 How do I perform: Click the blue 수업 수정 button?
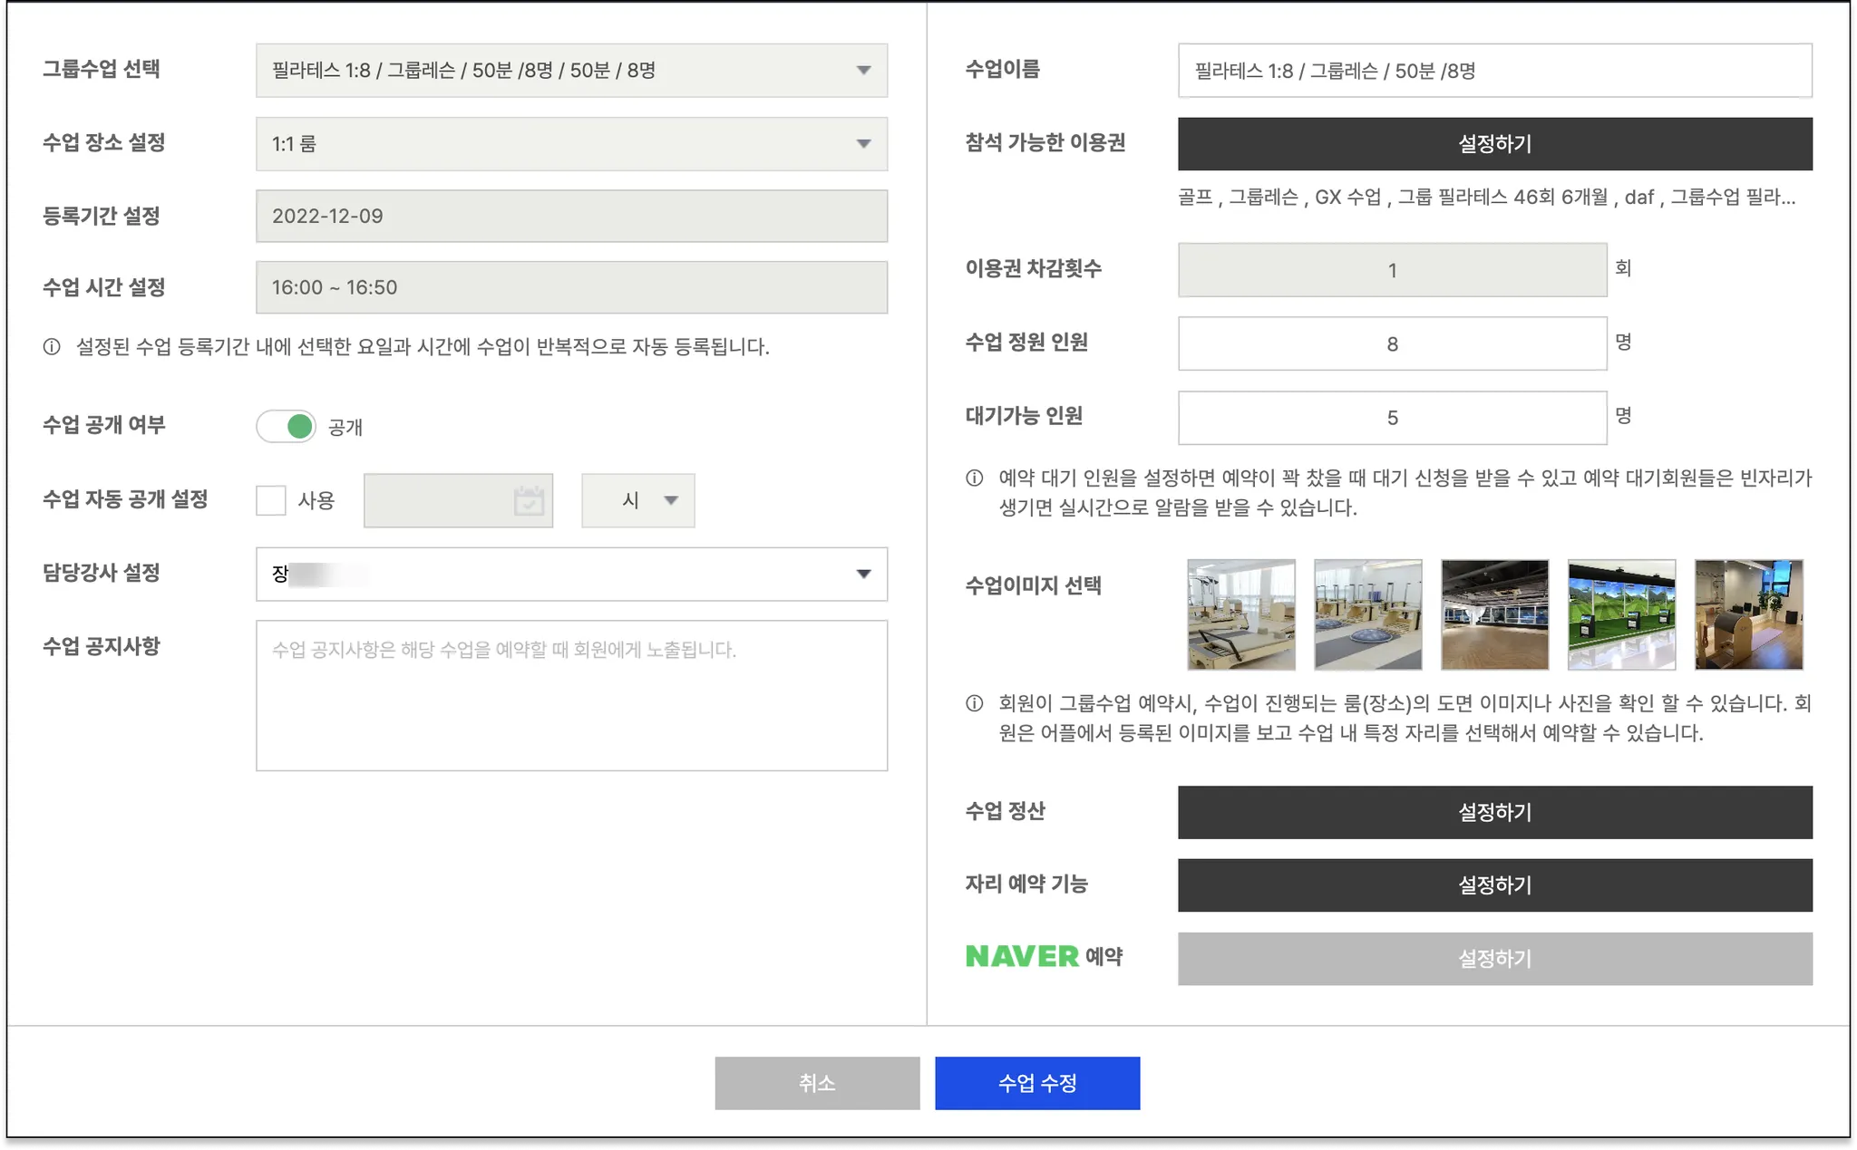click(1037, 1083)
